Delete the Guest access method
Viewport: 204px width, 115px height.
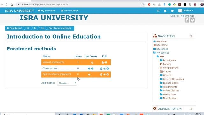click(101, 69)
